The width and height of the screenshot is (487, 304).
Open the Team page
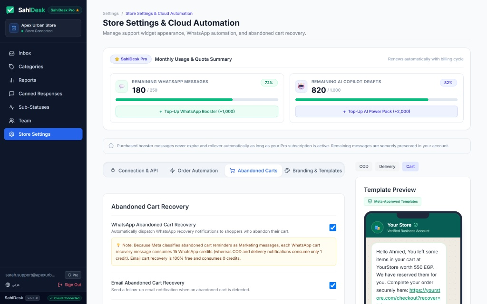tap(43, 121)
